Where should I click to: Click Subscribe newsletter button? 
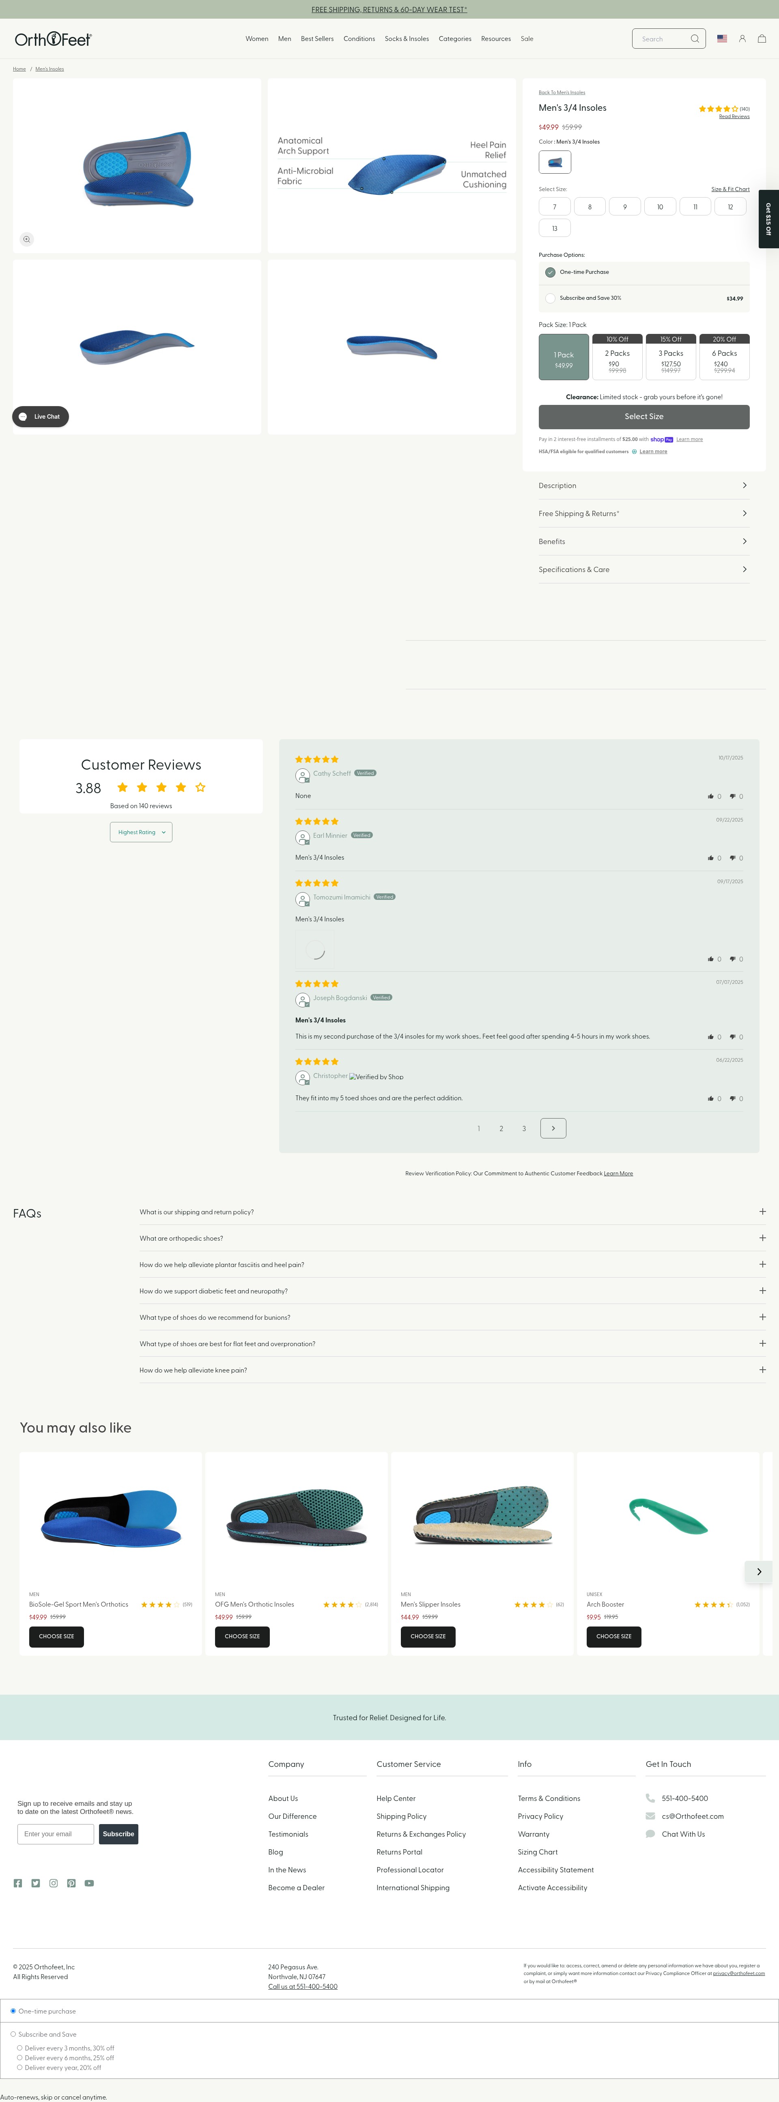coord(118,1833)
